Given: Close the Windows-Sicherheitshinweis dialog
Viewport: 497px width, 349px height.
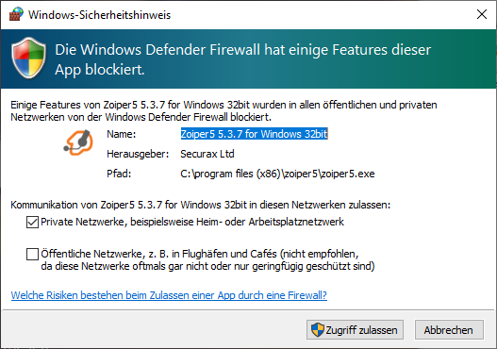Looking at the screenshot, I should [482, 14].
